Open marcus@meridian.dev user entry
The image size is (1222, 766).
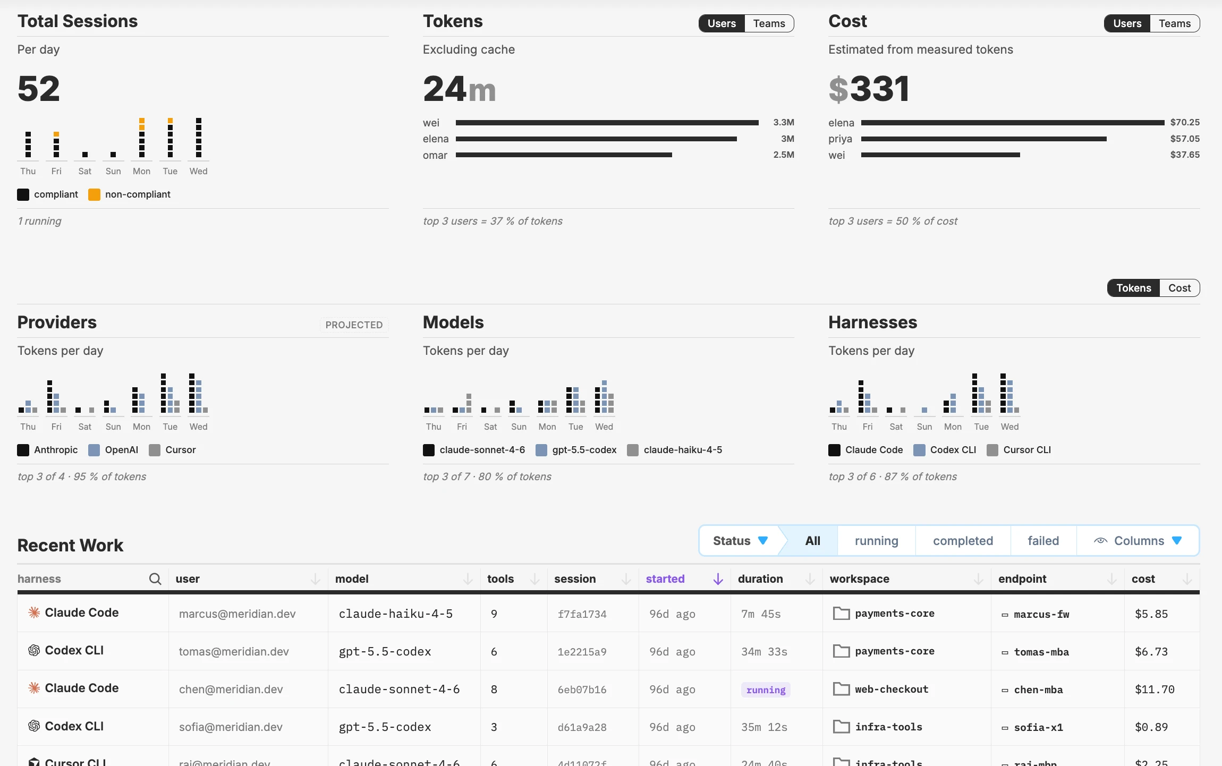coord(237,614)
